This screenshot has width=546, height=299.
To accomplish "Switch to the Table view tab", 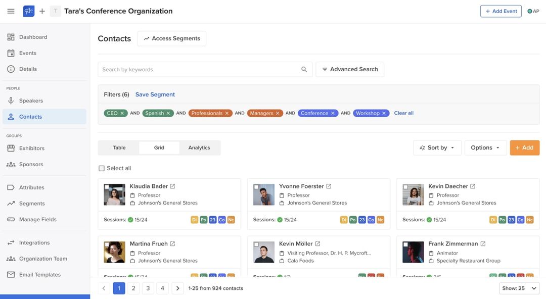I will [x=119, y=146].
